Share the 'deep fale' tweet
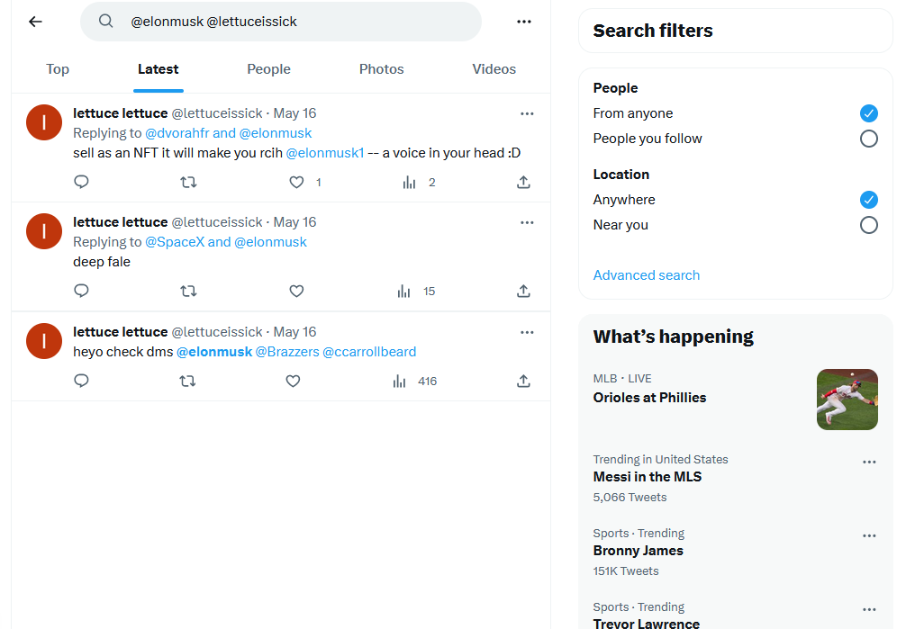Viewport: 906px width, 629px height. click(x=523, y=292)
